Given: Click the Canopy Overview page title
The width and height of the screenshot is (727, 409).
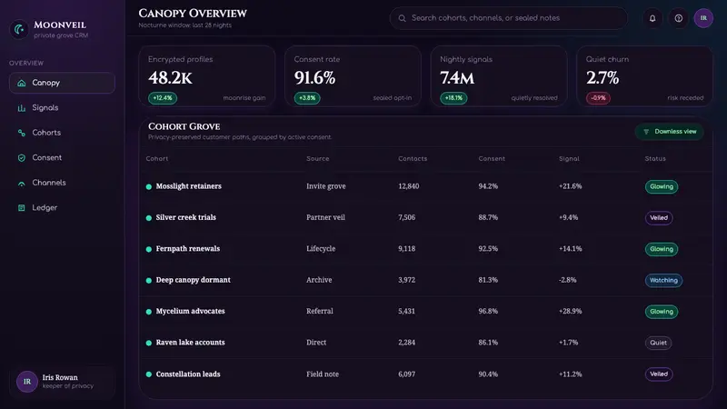Looking at the screenshot, I should point(193,14).
